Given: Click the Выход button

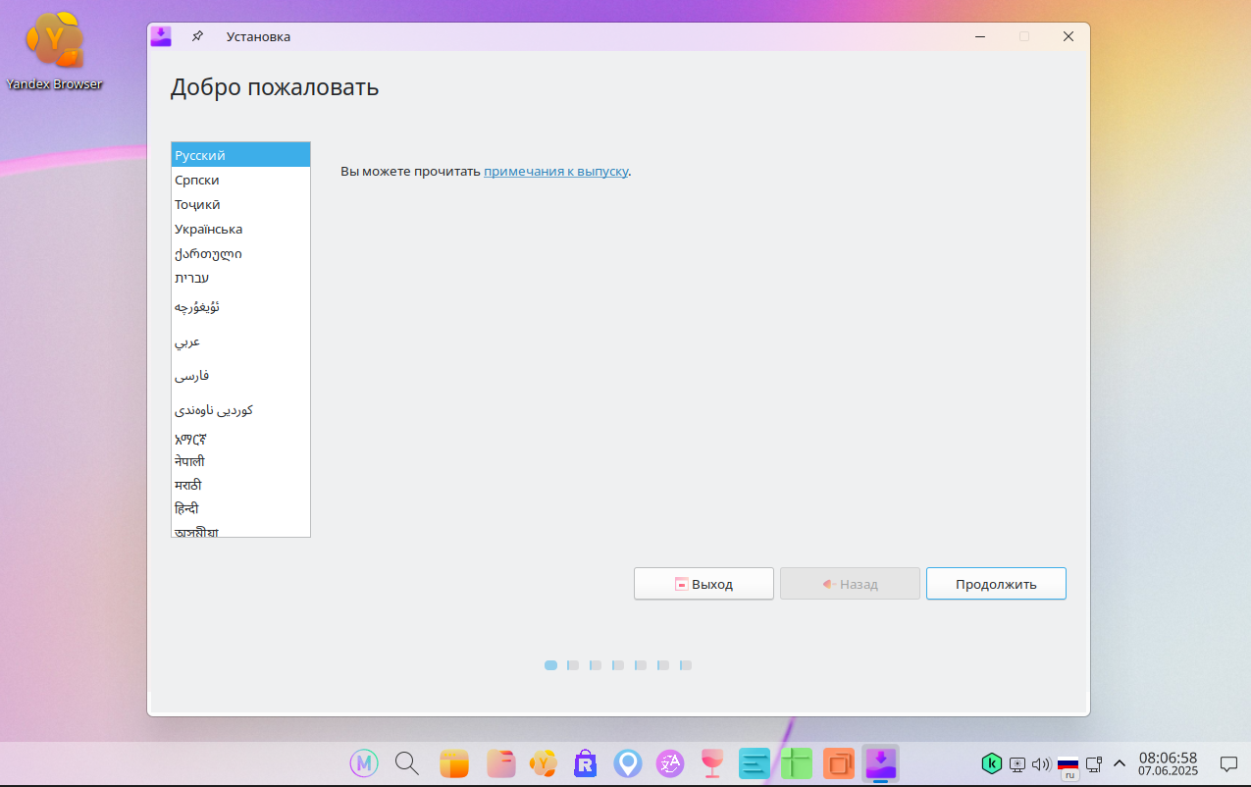Looking at the screenshot, I should (704, 584).
